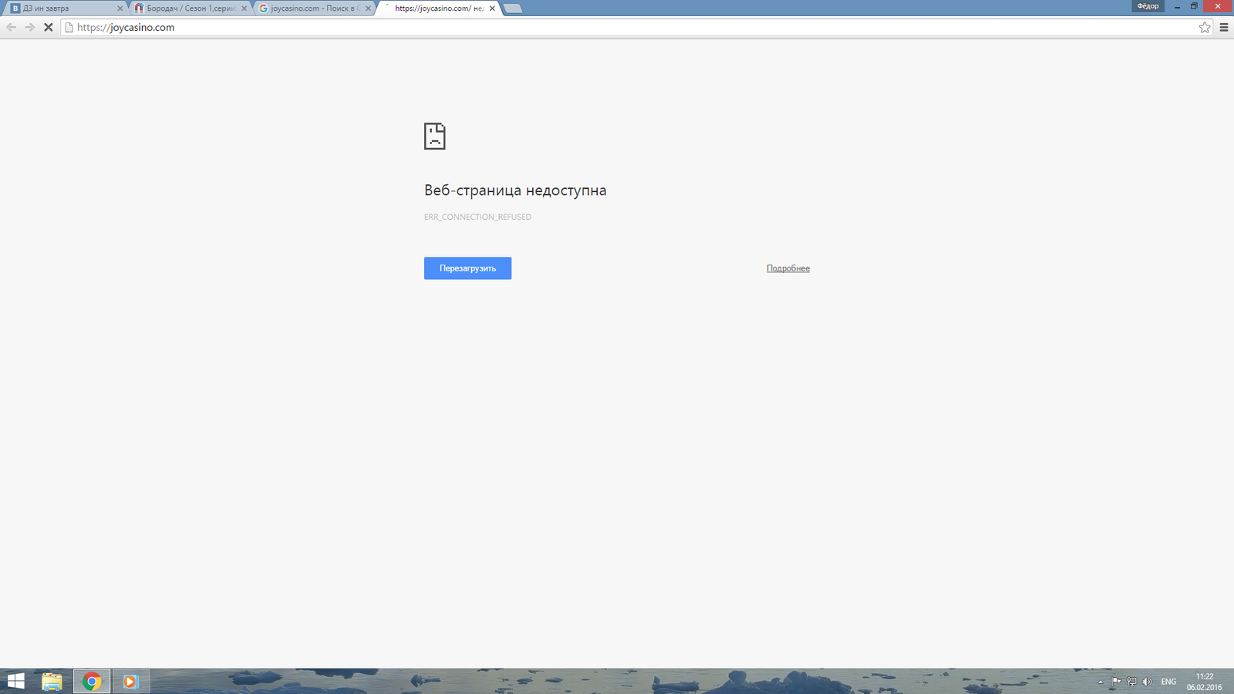Close the joycasino.com Google search tab
This screenshot has height=694, width=1234.
368,8
